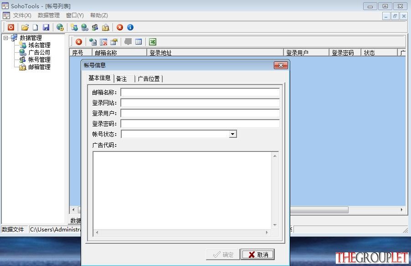The width and height of the screenshot is (411, 266).
Task: Close the 帐号信息 dialog
Action: 281,65
